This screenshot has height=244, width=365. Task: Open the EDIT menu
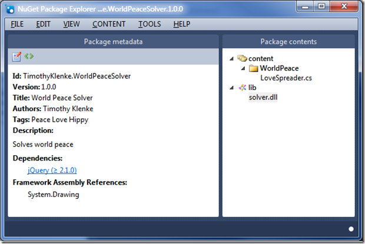coord(43,24)
